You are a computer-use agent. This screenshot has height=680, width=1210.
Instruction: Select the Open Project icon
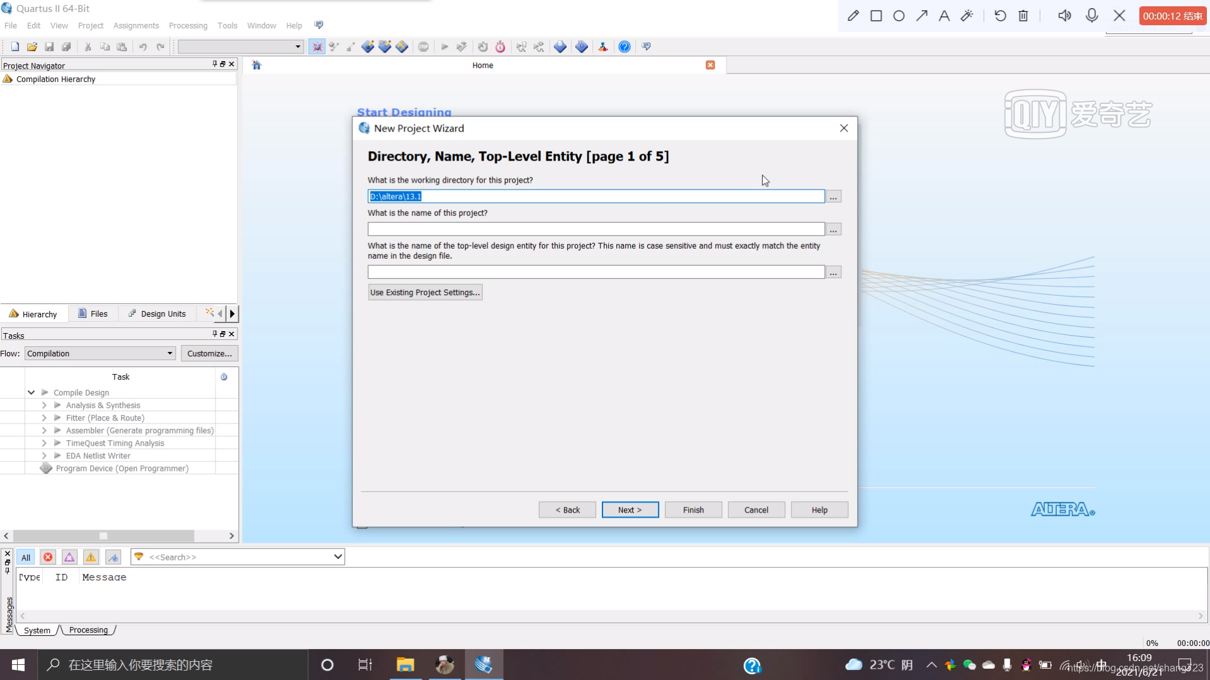(31, 46)
